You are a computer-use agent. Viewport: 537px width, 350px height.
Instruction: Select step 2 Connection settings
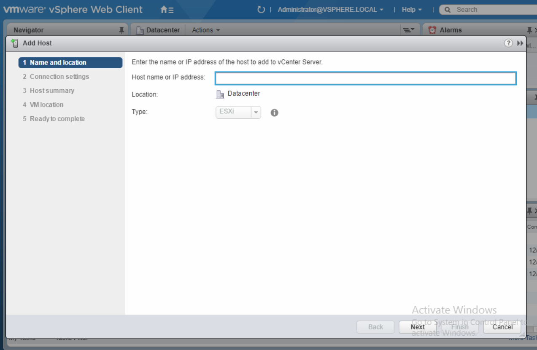[x=56, y=77]
